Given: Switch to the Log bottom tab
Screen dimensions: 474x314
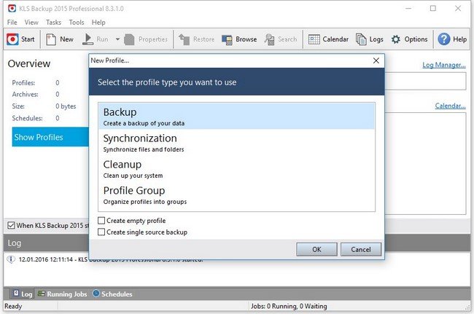Looking at the screenshot, I should coord(23,294).
